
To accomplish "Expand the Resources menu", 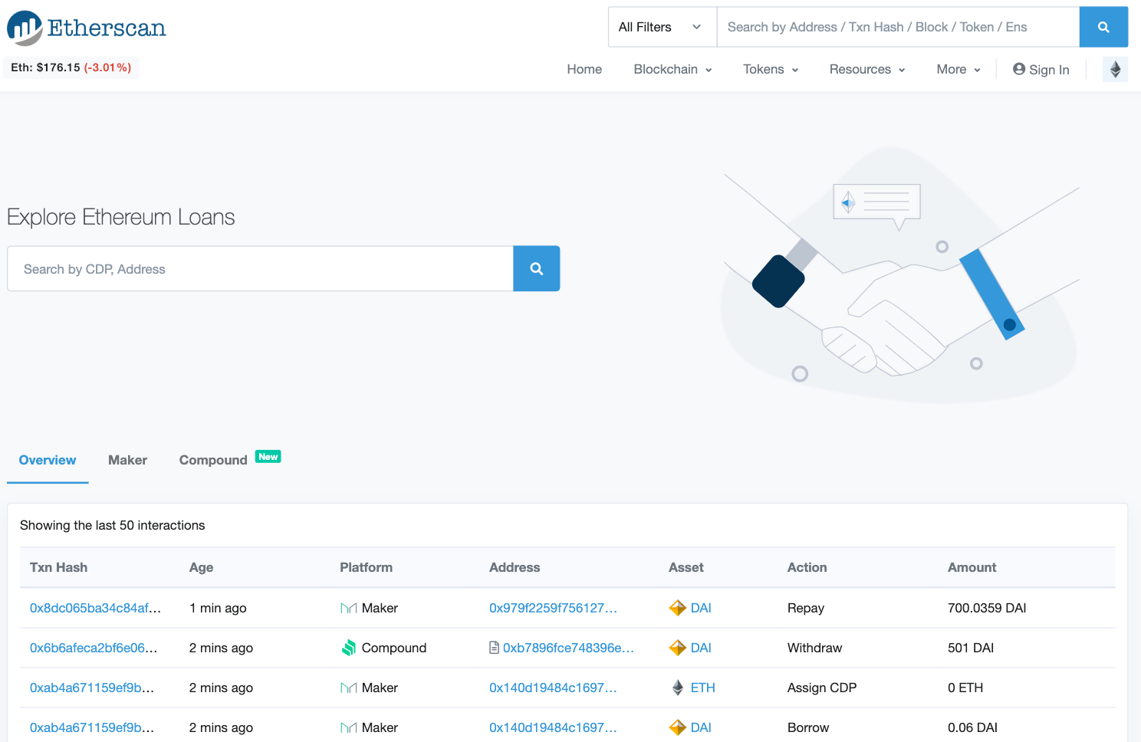I will coord(867,69).
